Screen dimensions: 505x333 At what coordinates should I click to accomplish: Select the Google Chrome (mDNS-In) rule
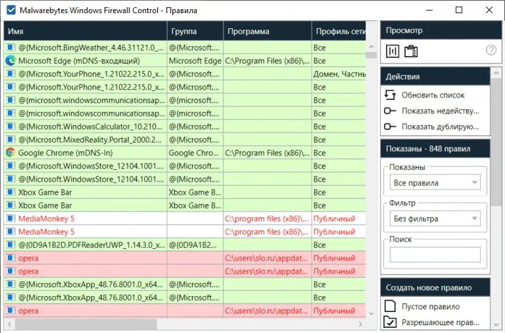tap(65, 153)
